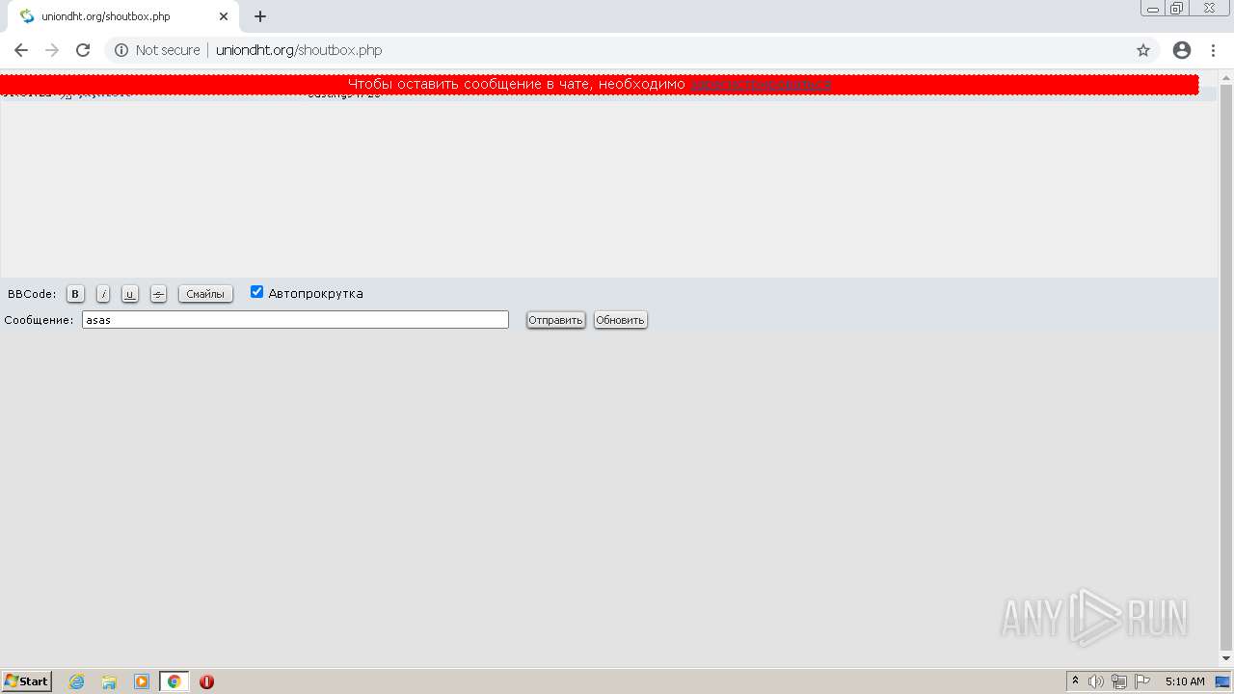Screen dimensions: 1234x694
Task: Open the network tray icon
Action: coord(1119,681)
